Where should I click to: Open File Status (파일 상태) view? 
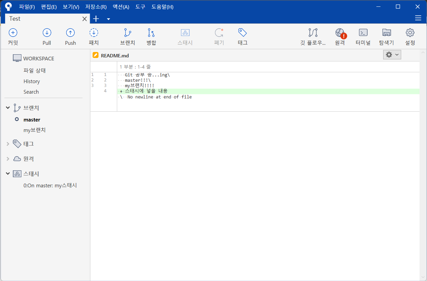tap(35, 71)
